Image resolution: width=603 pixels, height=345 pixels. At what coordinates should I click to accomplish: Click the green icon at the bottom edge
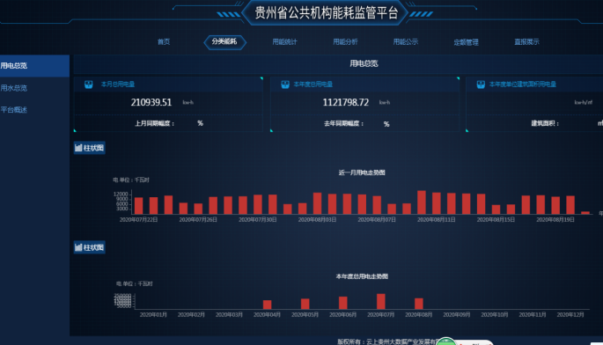point(446,341)
